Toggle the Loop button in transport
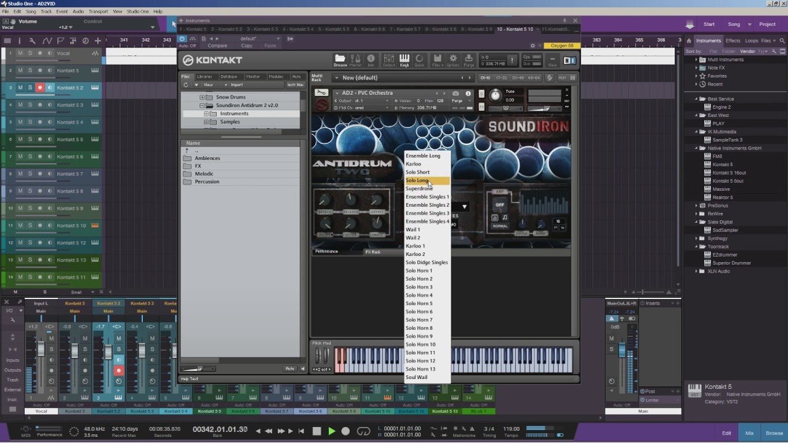Image resolution: width=788 pixels, height=443 pixels. (363, 431)
